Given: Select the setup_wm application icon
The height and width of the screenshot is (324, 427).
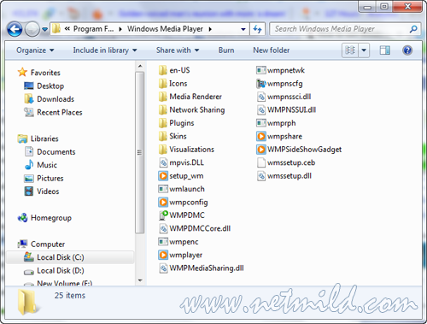Looking at the screenshot, I should click(x=163, y=176).
